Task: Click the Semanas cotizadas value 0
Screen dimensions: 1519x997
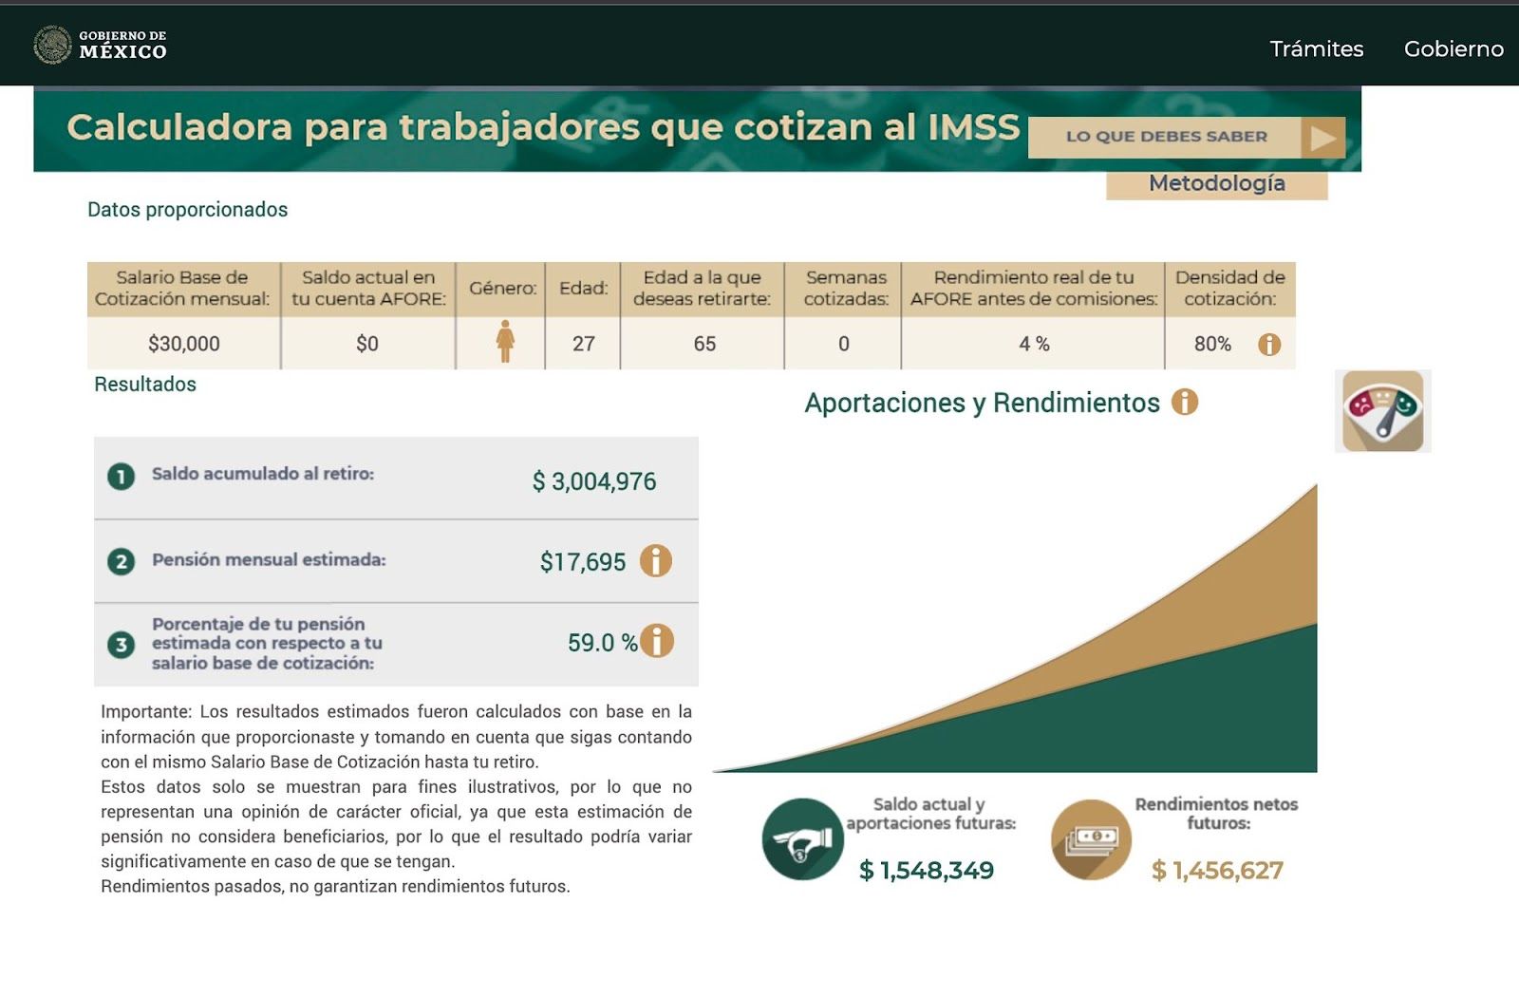Action: coord(843,344)
